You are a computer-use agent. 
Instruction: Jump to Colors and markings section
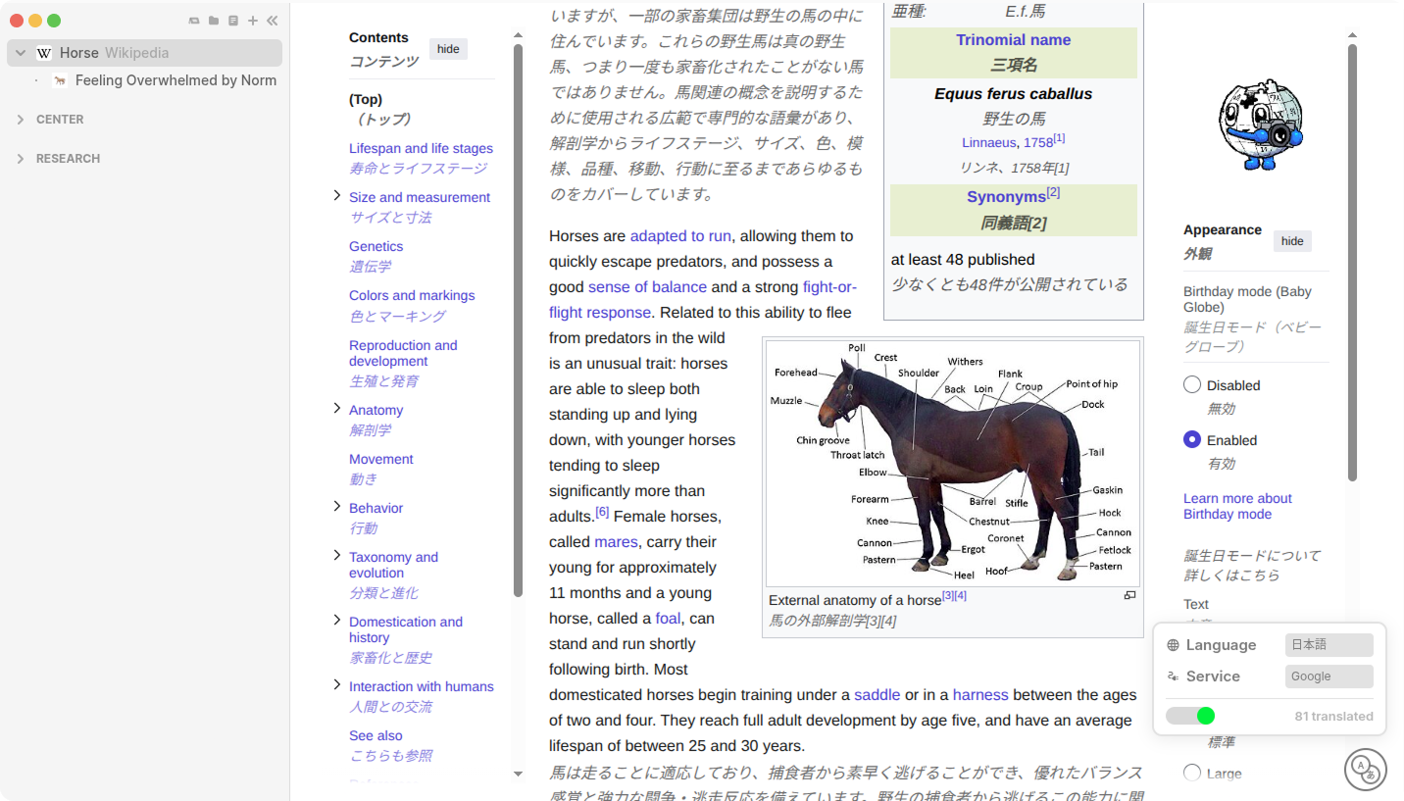click(412, 295)
